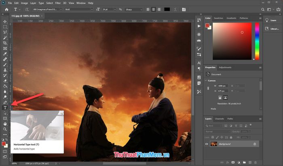Open the Character panel icon
283x166 pixels.
click(x=199, y=63)
